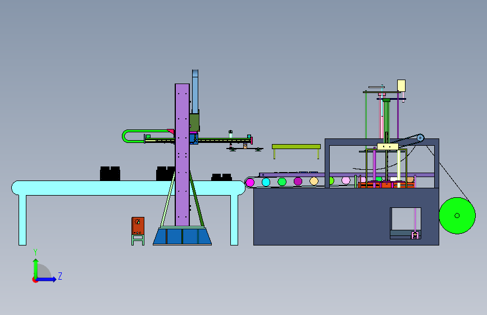Image resolution: width=487 pixels, height=315 pixels.
Task: Click the red origin of the triad
Action: [35, 280]
